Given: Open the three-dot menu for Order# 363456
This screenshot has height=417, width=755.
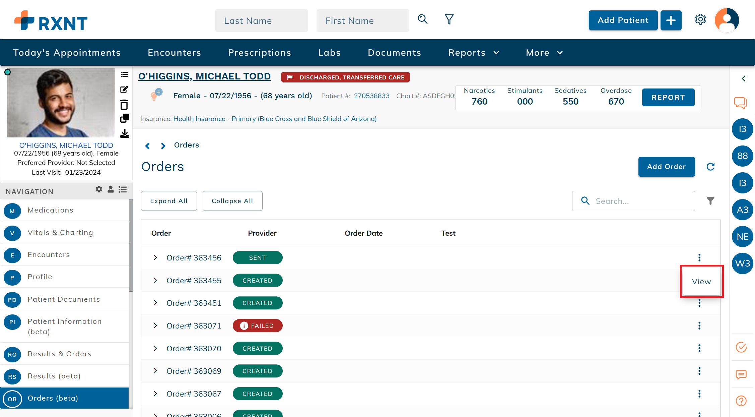Looking at the screenshot, I should click(x=699, y=257).
